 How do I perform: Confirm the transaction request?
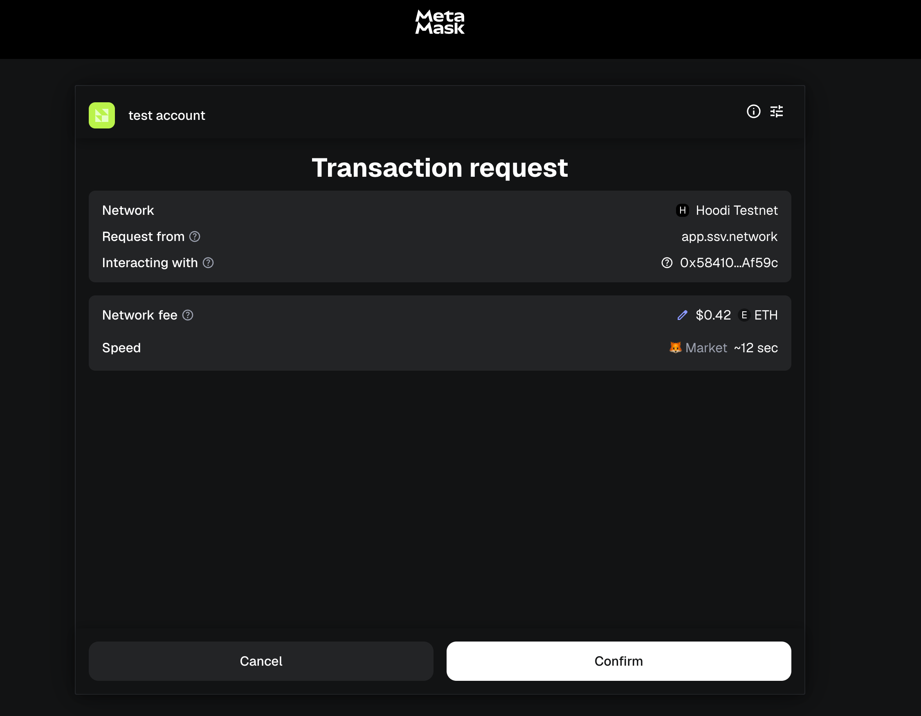coord(618,661)
